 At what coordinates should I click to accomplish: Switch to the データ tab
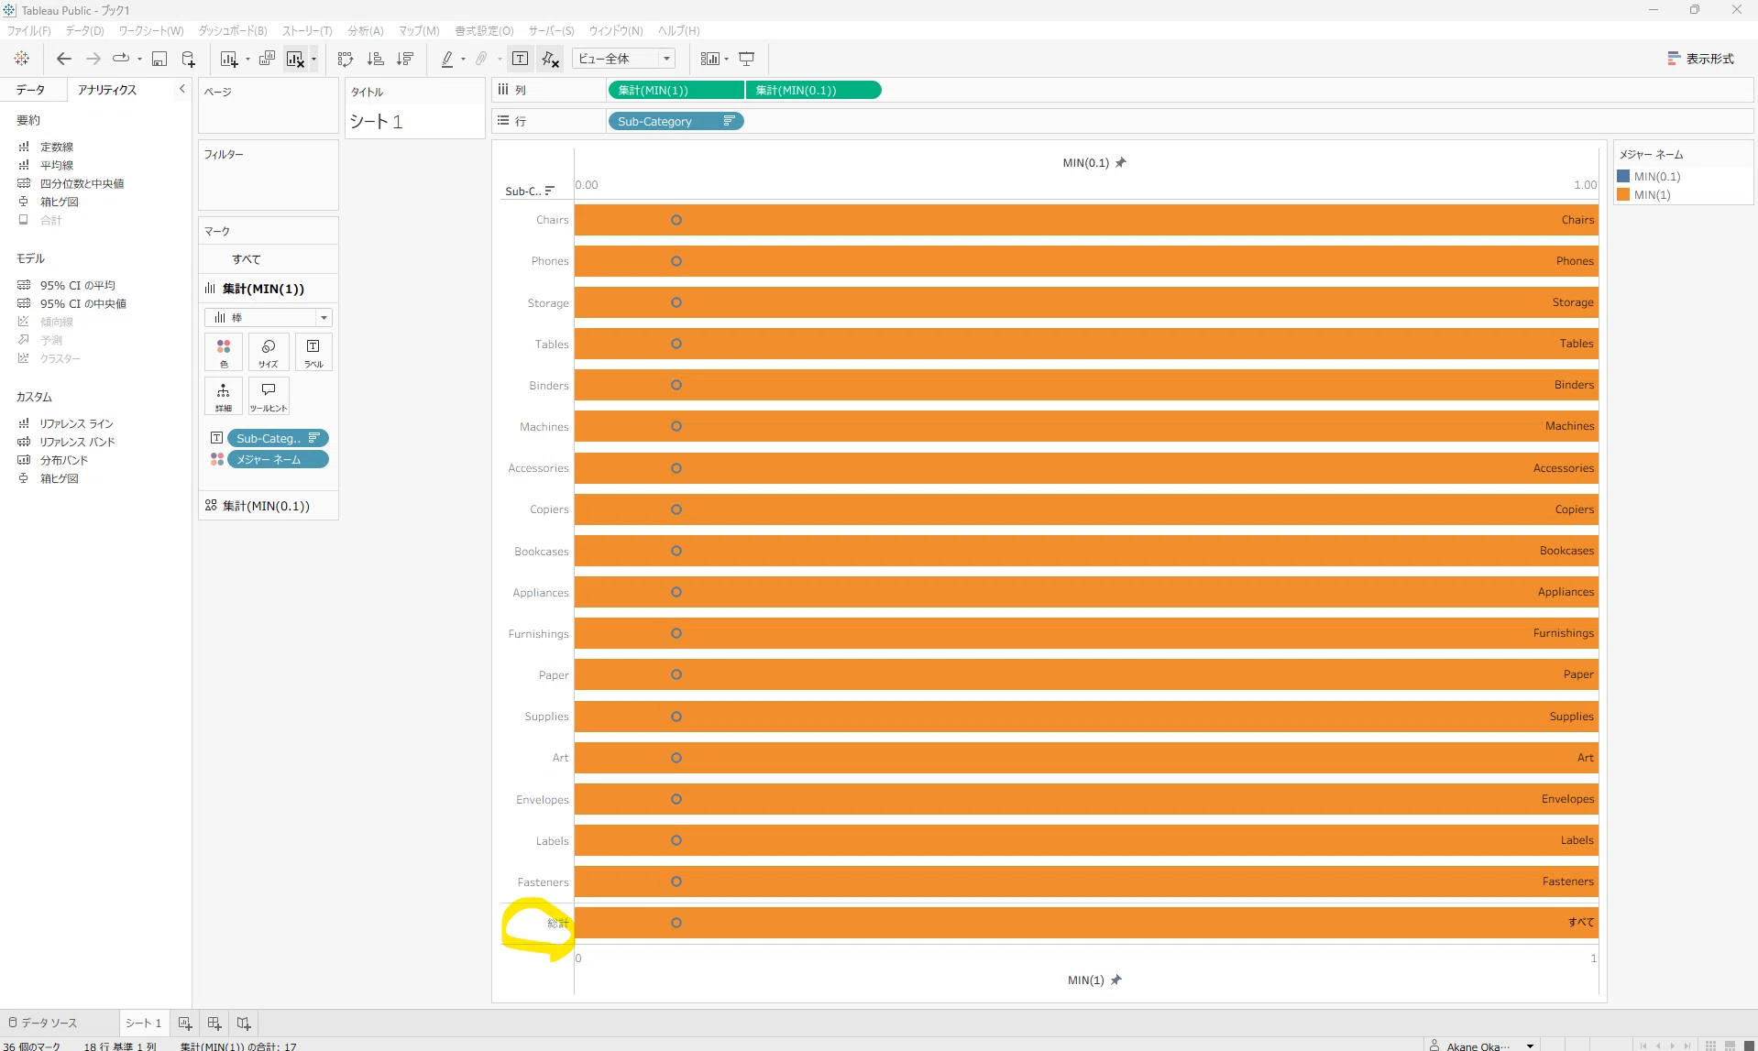coord(30,90)
